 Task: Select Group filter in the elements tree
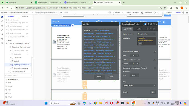coord(17,58)
